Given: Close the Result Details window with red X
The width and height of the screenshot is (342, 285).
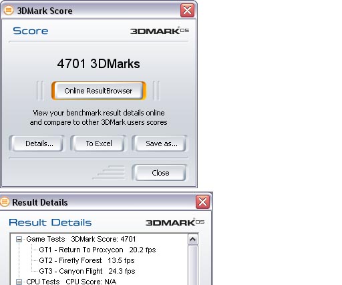Looking at the screenshot, I should point(202,202).
